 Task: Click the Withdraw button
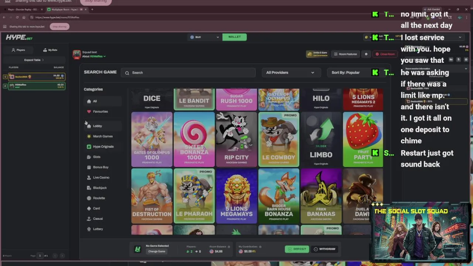[x=325, y=249]
